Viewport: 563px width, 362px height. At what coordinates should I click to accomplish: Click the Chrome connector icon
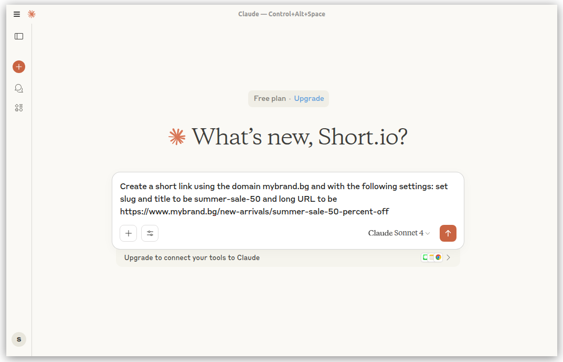pos(438,257)
